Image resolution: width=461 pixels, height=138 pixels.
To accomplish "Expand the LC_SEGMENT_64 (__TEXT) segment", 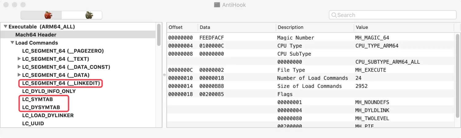I will (x=19, y=59).
